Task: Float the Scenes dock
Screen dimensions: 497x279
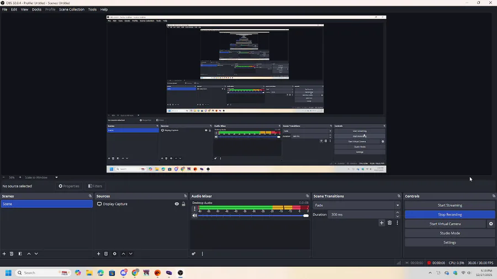Action: coord(90,196)
